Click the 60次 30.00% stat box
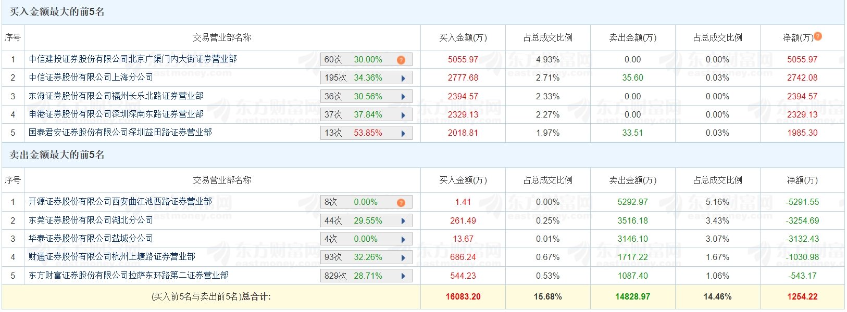The image size is (847, 312). 366,60
